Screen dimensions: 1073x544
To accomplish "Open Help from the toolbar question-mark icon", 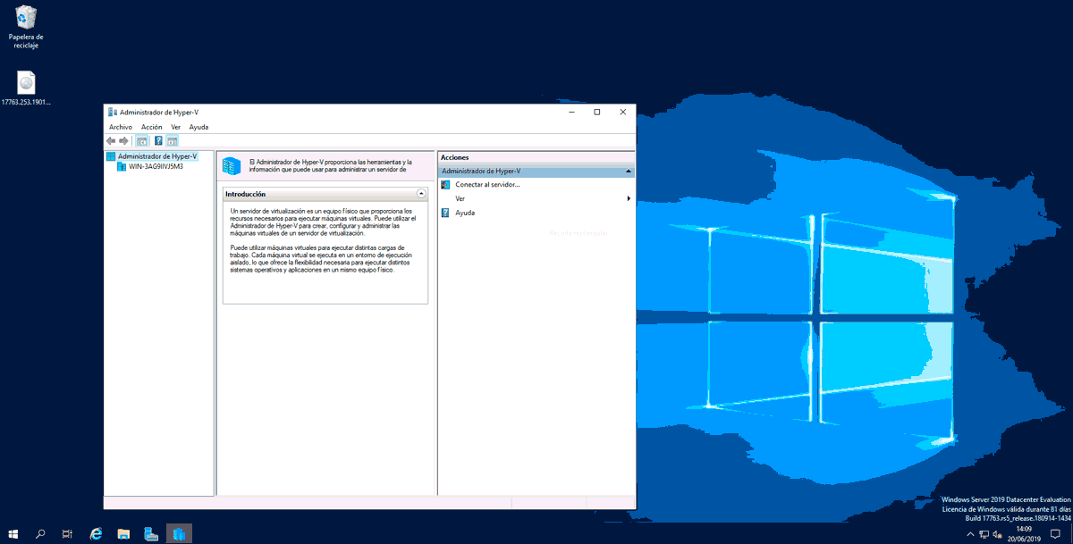I will pyautogui.click(x=158, y=141).
